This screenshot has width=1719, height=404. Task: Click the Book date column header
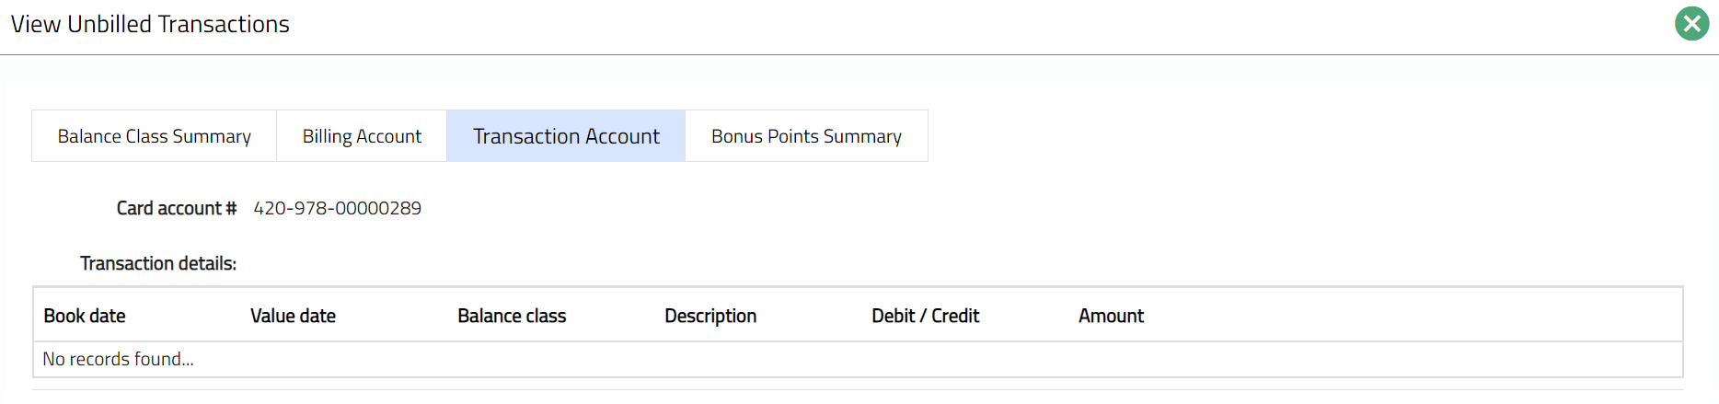click(85, 316)
